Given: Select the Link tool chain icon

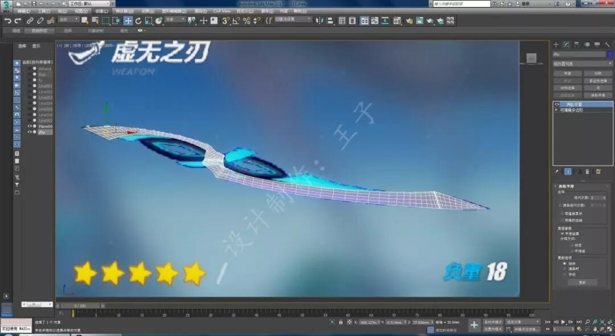Looking at the screenshot, I should pyautogui.click(x=30, y=21).
